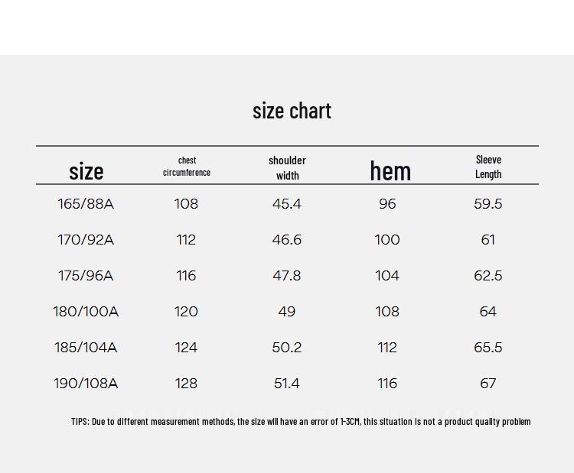Select the 170/92A size row label
Viewport: 574px width, 473px height.
[x=86, y=240]
